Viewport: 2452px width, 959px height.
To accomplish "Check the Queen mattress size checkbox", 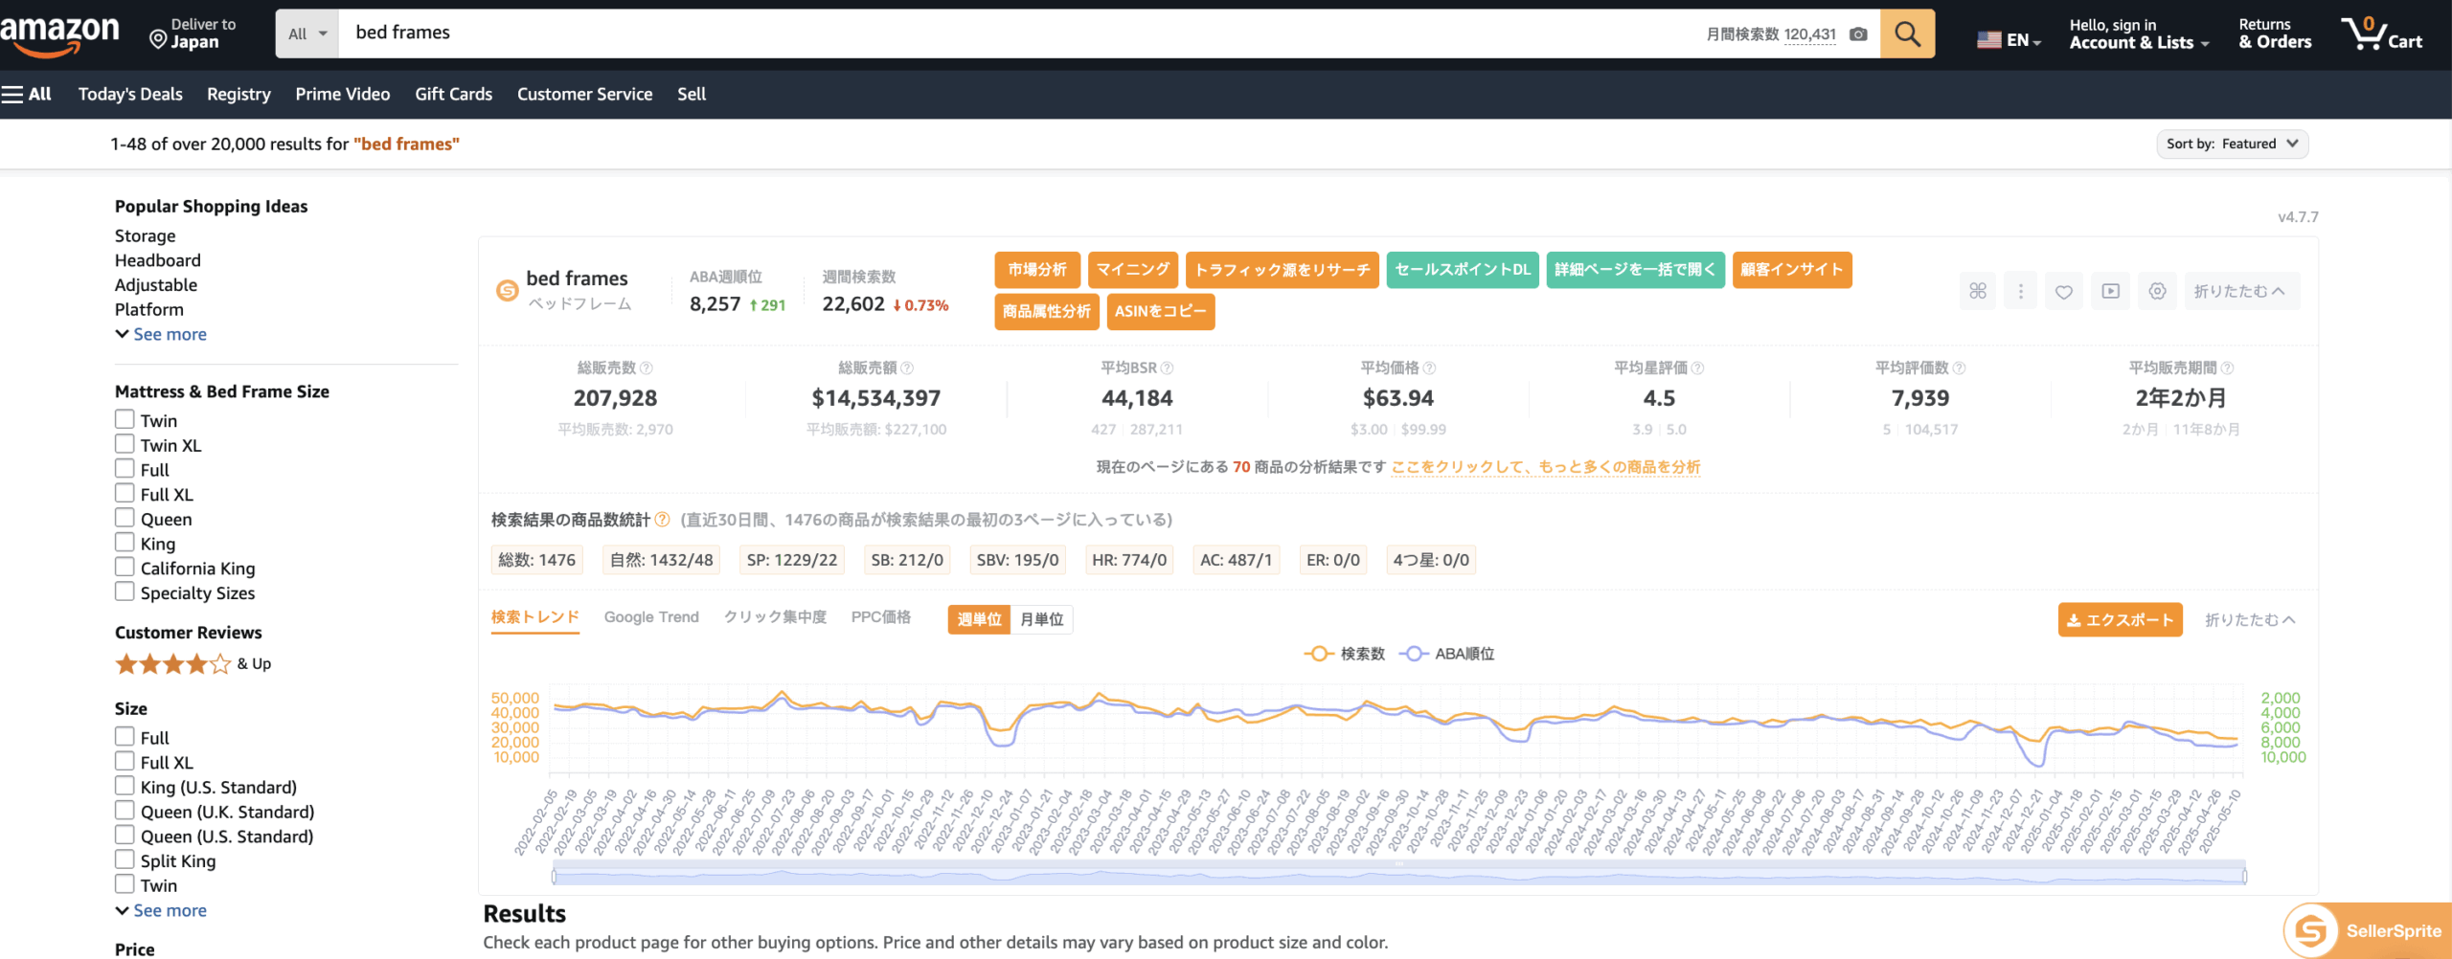I will (x=125, y=518).
